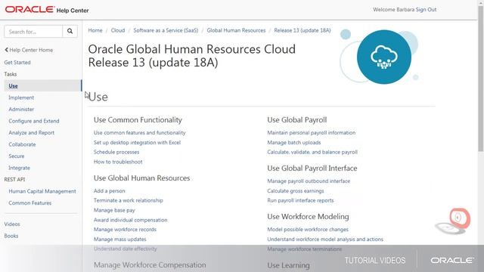484x272 pixels.
Task: Open Schedule processes link
Action: tap(116, 152)
